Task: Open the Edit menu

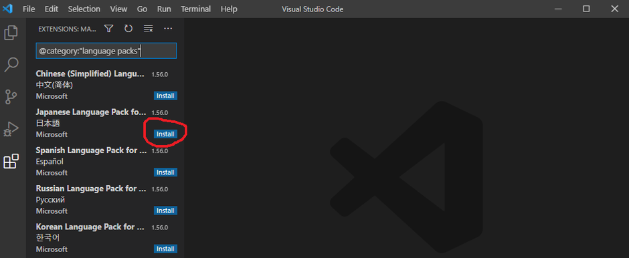Action: coord(52,9)
